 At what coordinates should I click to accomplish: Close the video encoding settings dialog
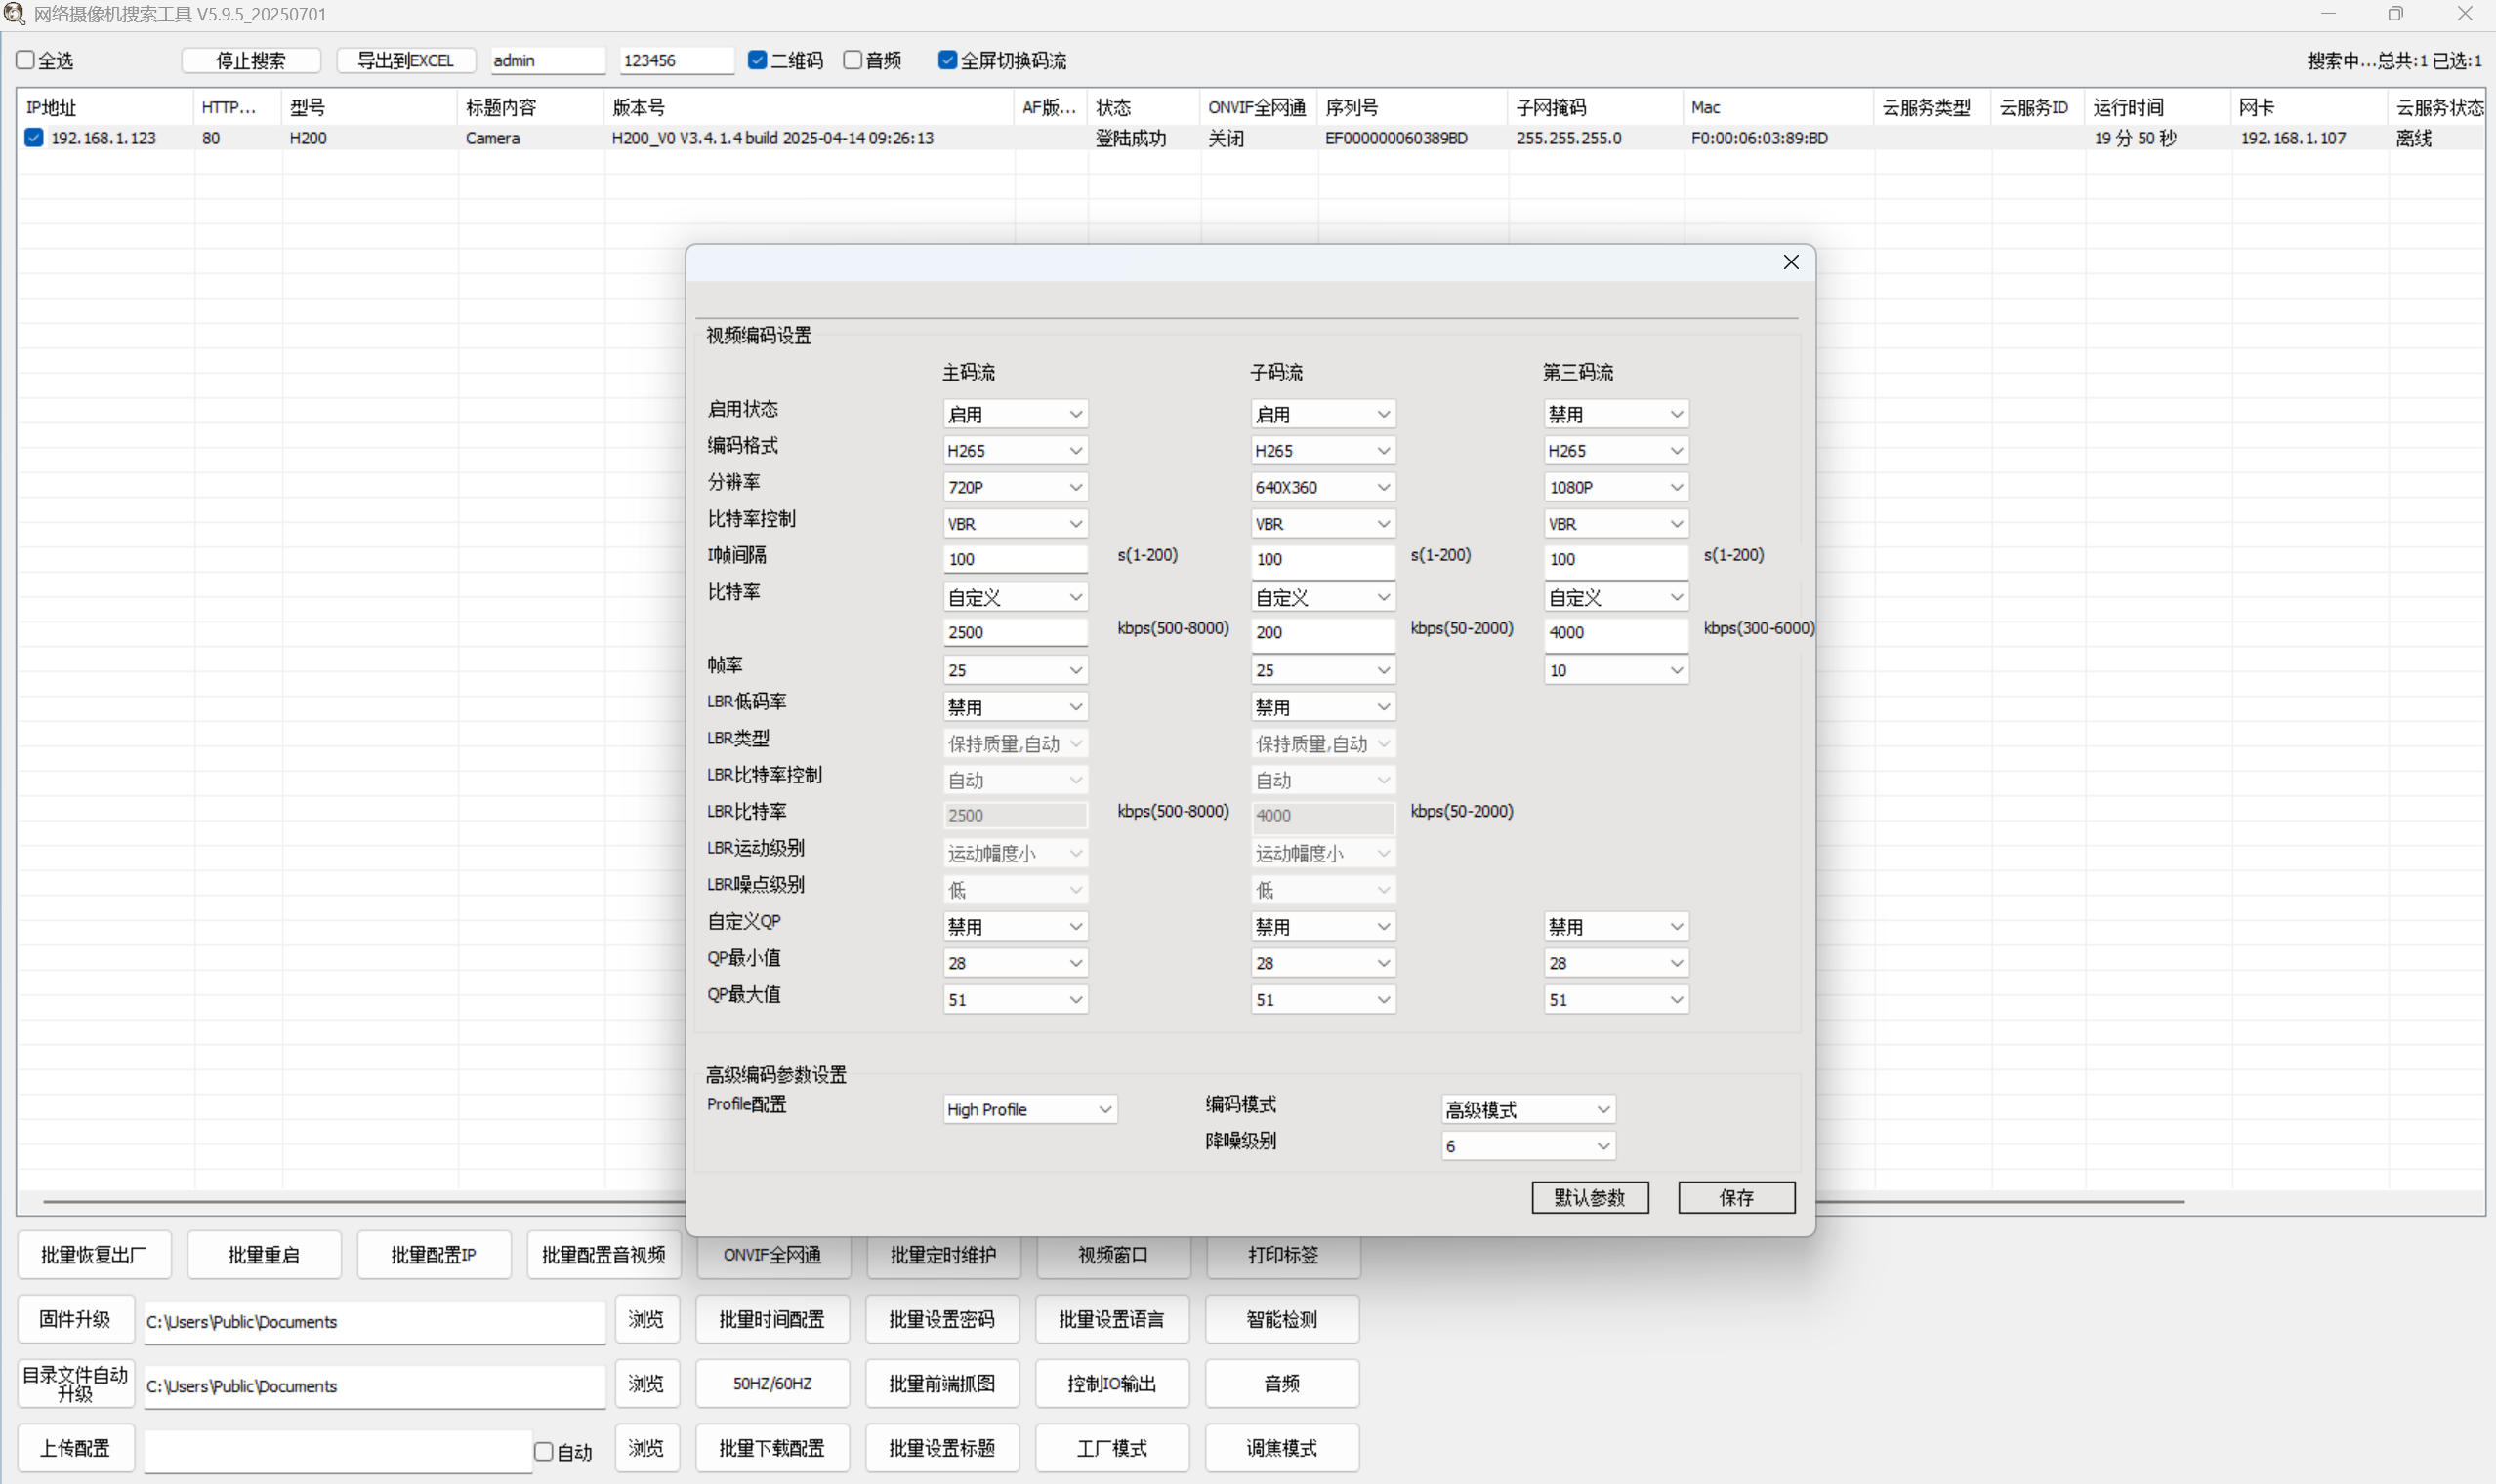(1790, 262)
